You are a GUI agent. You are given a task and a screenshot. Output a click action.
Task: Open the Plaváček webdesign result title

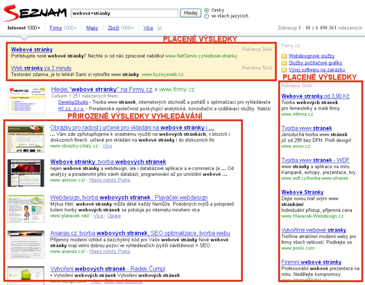[x=129, y=198]
